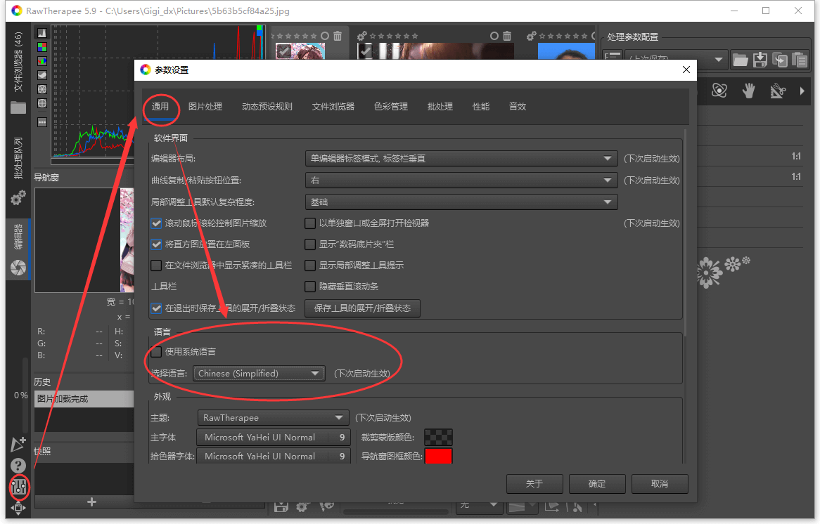This screenshot has height=524, width=820.
Task: Switch to the 批处理 tab
Action: point(440,107)
